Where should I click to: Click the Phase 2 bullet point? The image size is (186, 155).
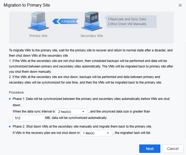(10, 127)
